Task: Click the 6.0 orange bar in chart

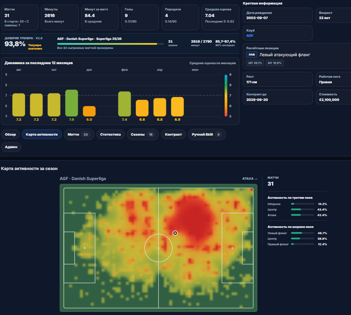Action: (89, 111)
